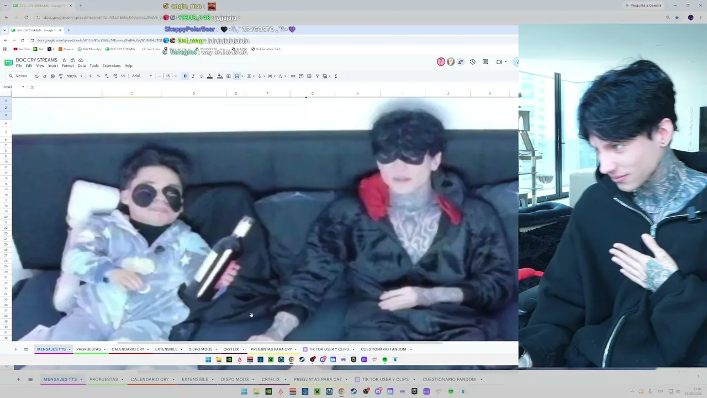Insert a comment from the toolbar
This screenshot has height=398, width=707.
300,76
